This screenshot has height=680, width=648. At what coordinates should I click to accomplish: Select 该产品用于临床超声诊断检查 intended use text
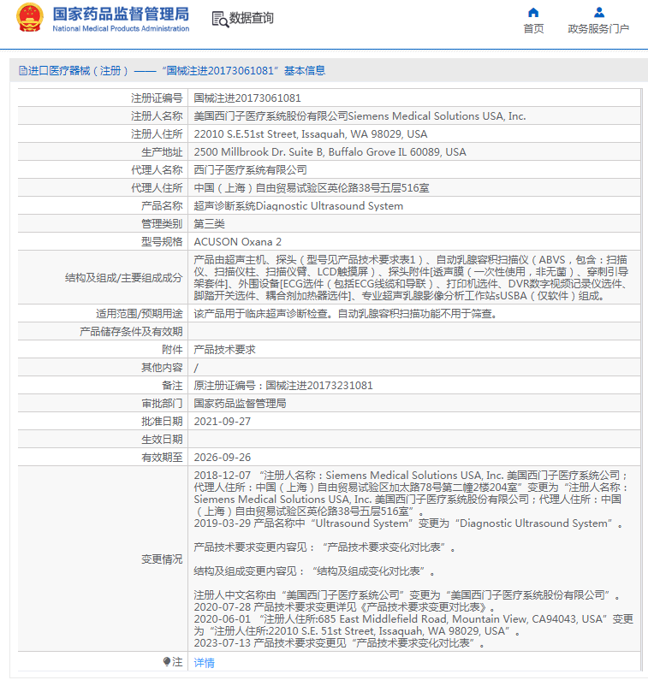[x=345, y=314]
